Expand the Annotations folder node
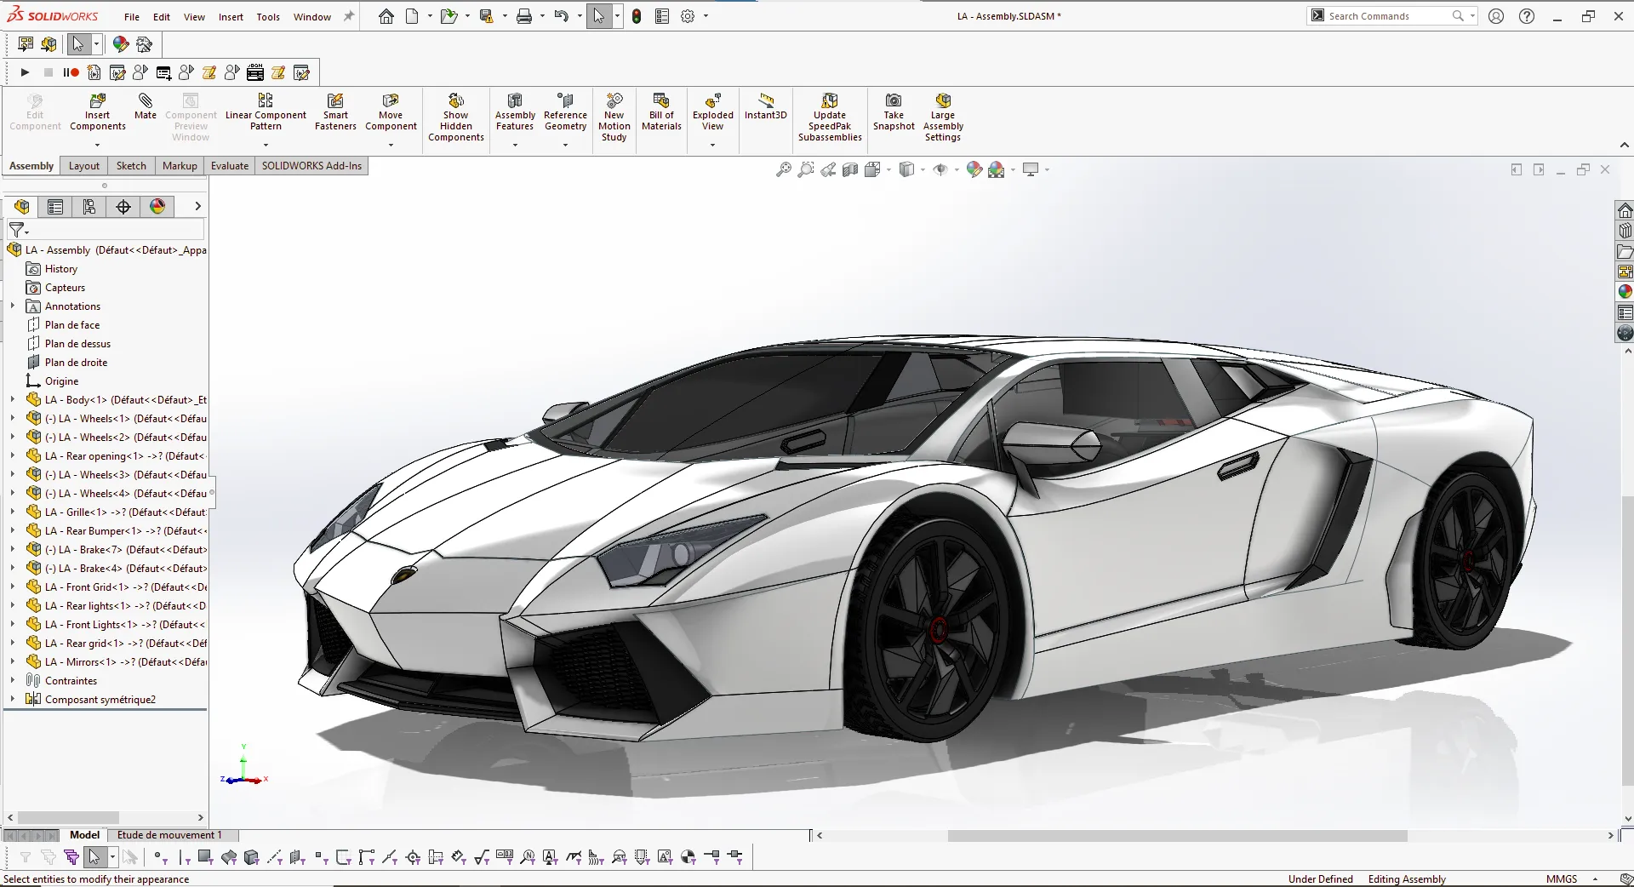Screen dimensions: 1634x887 [13, 306]
